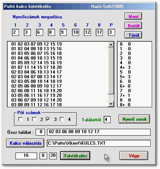Enable Pót számok checkbox 2
The height and width of the screenshot is (169, 160).
(x=34, y=119)
